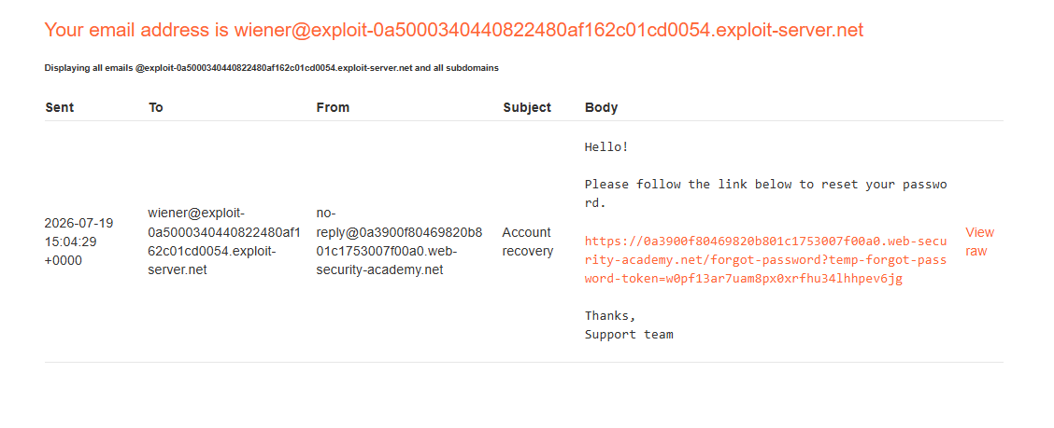Click the 'Displaying all emails' notice text

[272, 68]
